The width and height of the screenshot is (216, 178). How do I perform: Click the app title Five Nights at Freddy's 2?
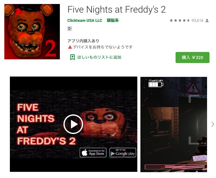[117, 10]
